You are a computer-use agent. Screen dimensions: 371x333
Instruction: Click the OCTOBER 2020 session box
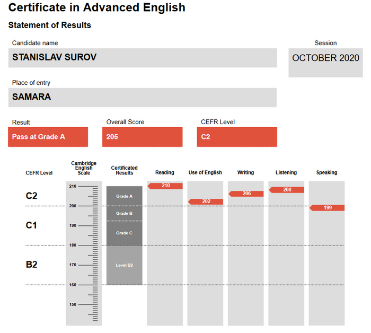point(325,63)
